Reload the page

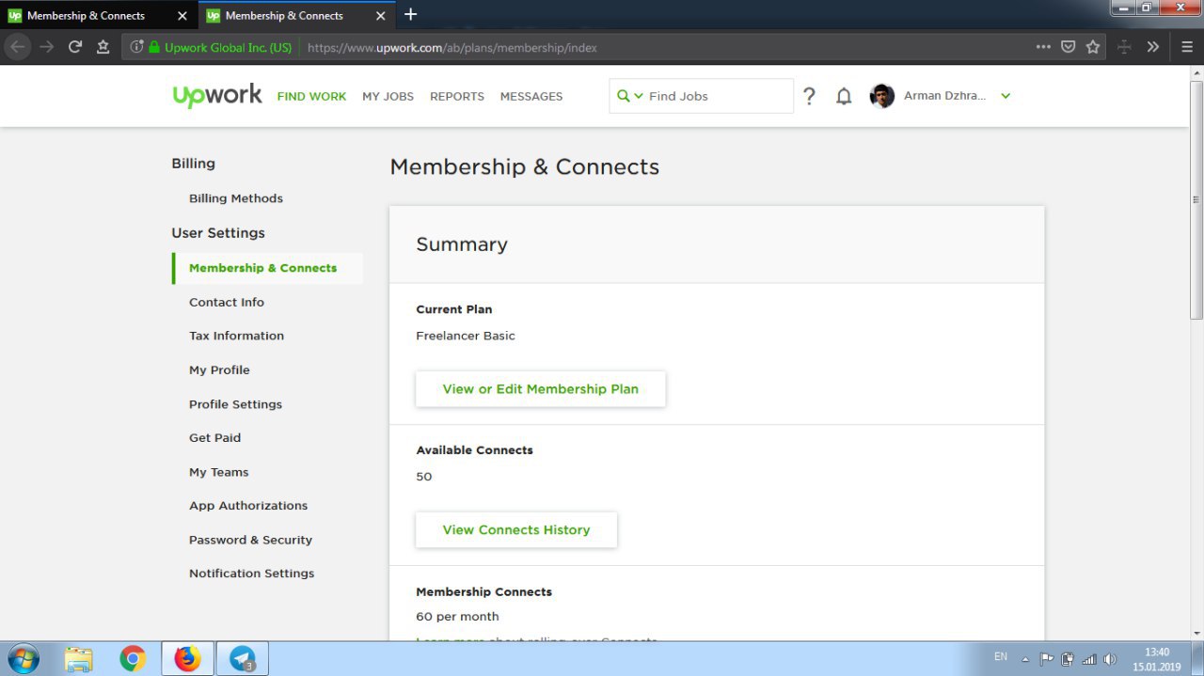coord(74,47)
